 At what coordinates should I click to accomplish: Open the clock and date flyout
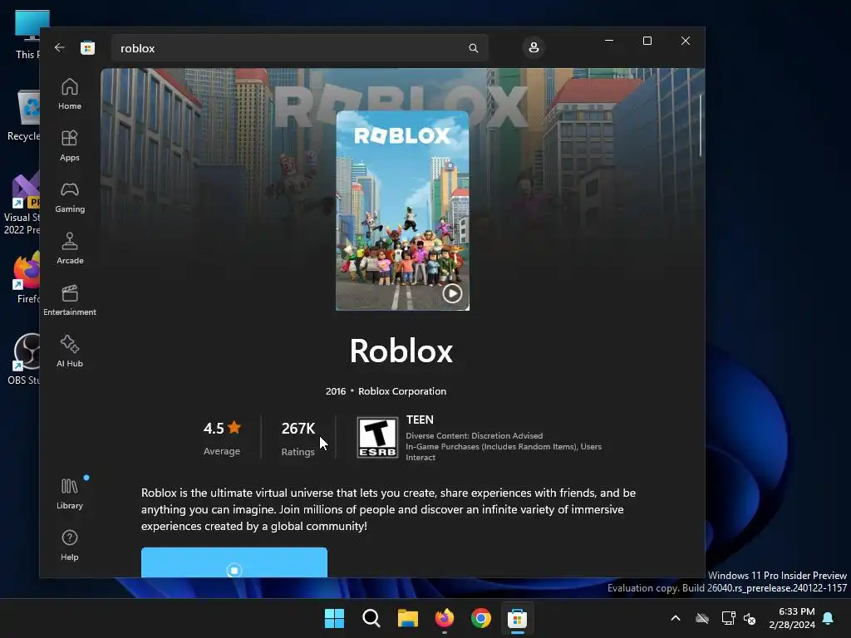(x=792, y=618)
